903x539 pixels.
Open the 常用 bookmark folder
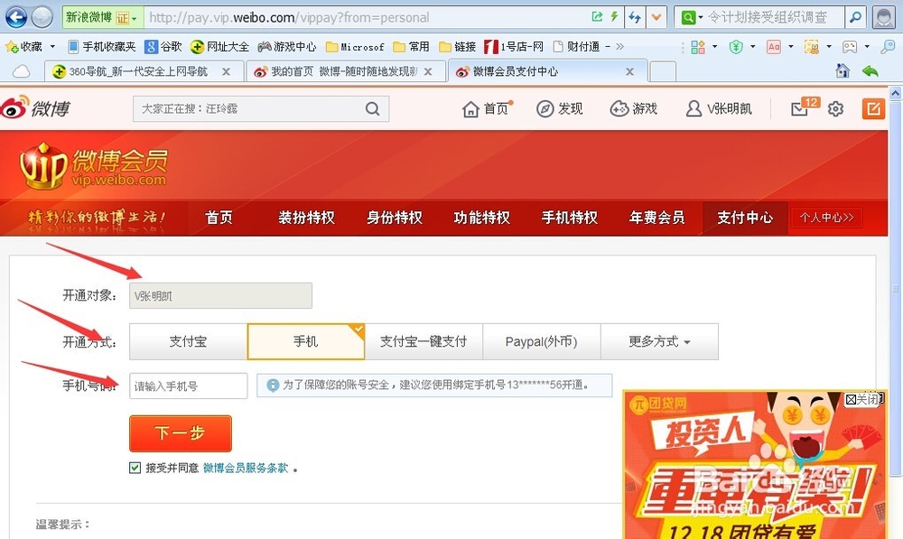pyautogui.click(x=411, y=47)
